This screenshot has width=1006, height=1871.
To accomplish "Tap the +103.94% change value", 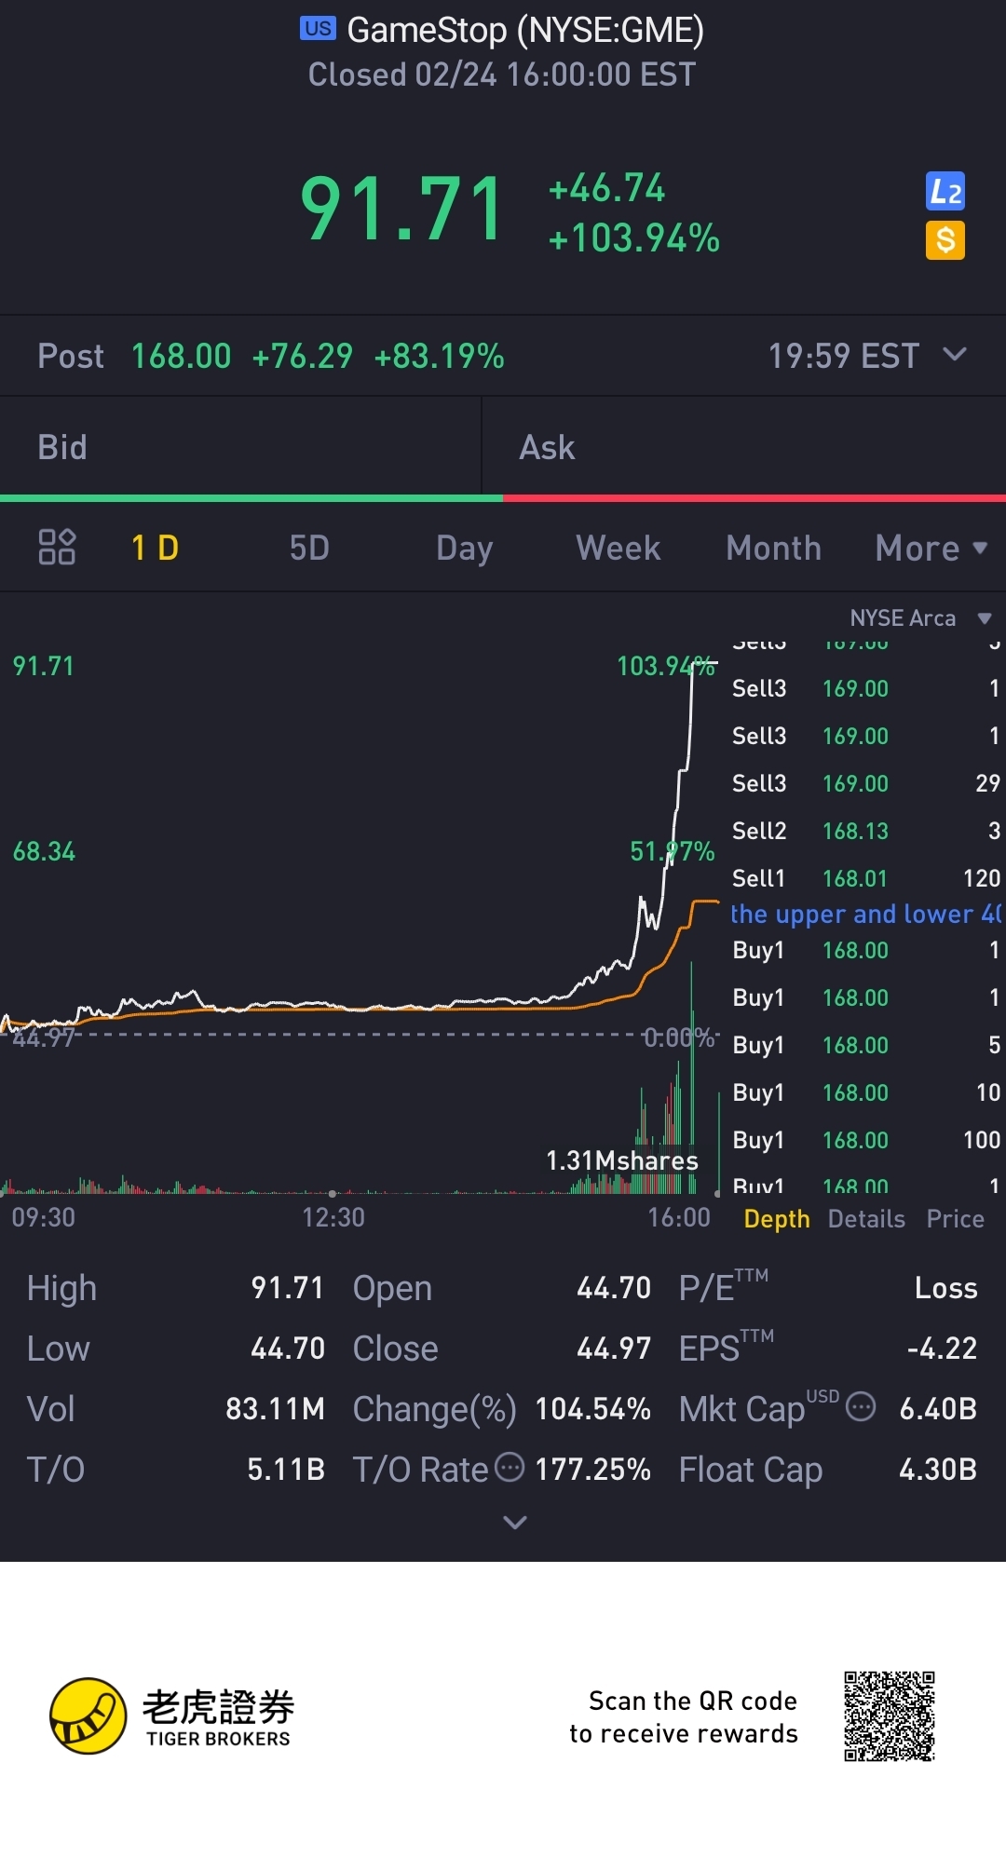I will [x=634, y=238].
